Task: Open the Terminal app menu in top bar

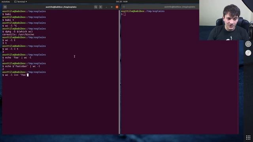Action: point(21,2)
